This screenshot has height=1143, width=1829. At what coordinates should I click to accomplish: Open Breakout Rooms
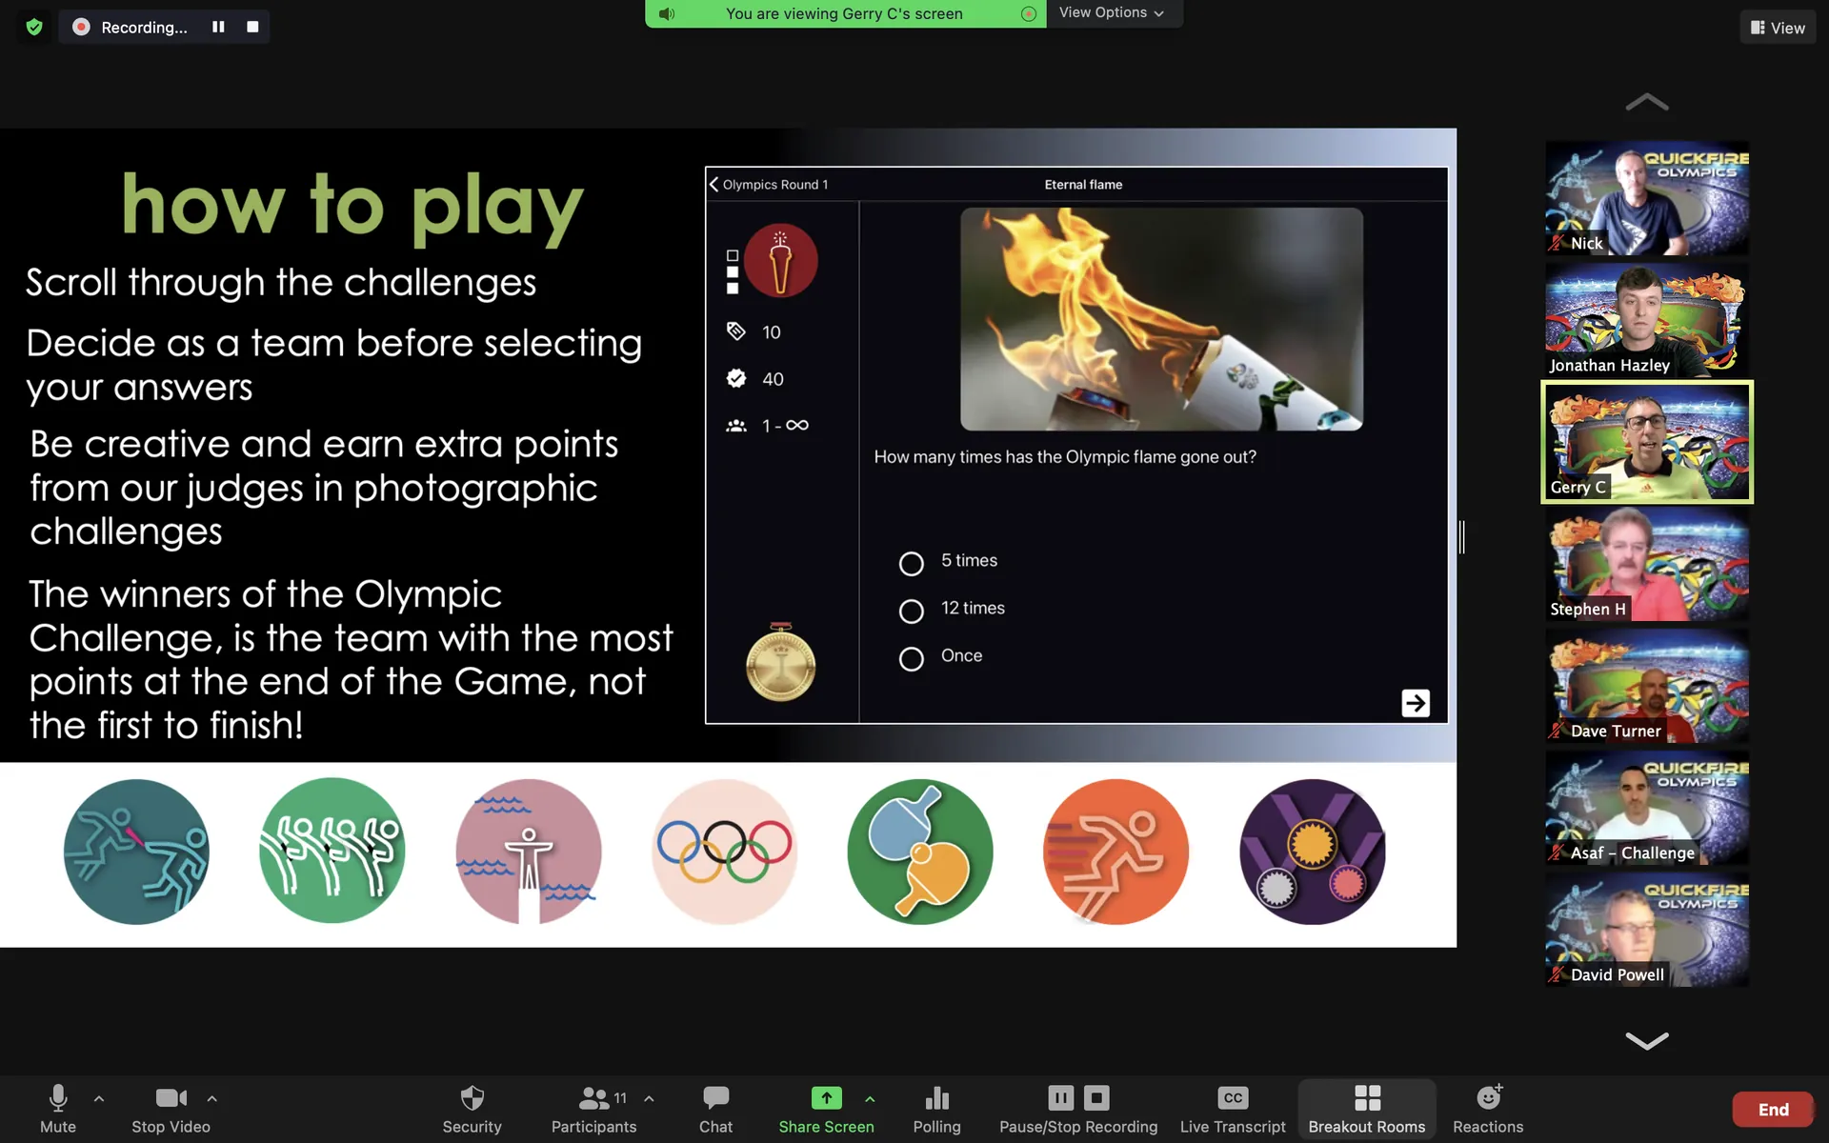click(1367, 1110)
